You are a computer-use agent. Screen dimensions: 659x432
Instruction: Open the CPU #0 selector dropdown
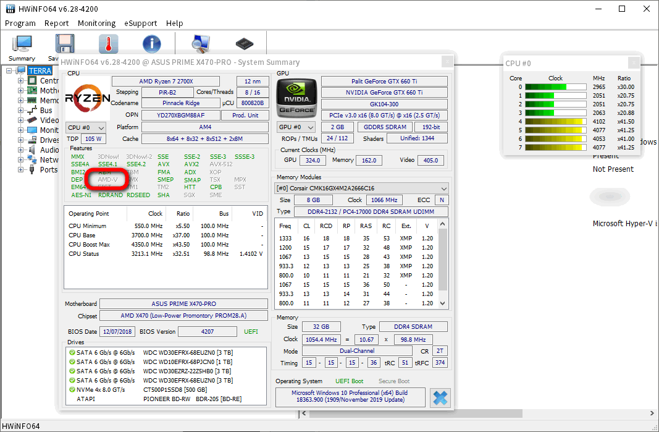pos(86,127)
